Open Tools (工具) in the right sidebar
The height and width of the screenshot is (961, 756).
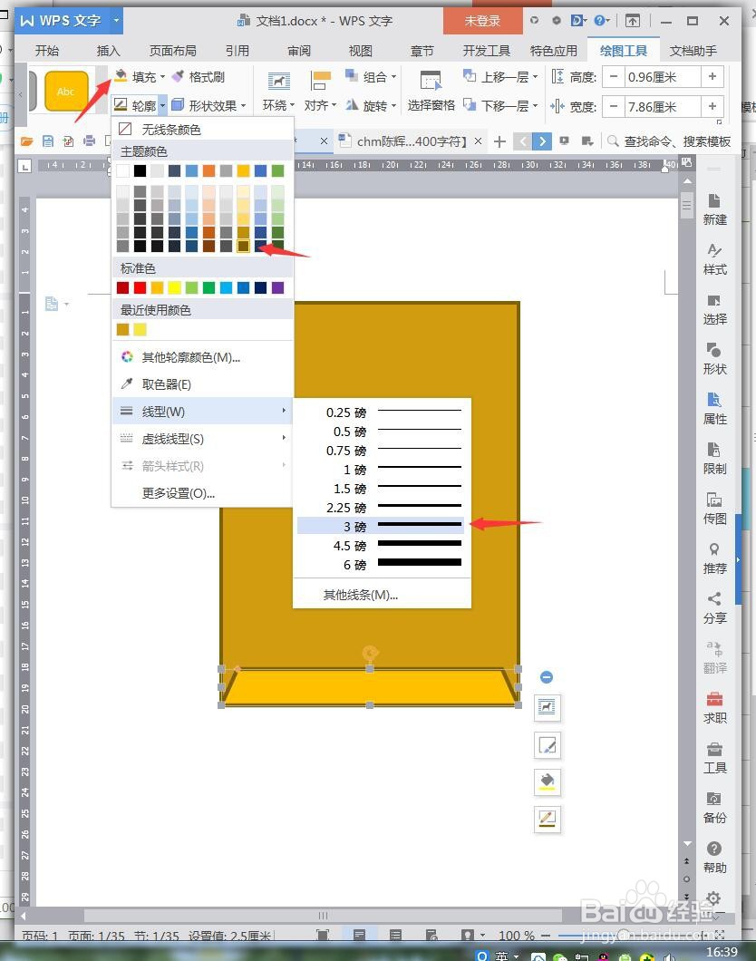coord(714,758)
